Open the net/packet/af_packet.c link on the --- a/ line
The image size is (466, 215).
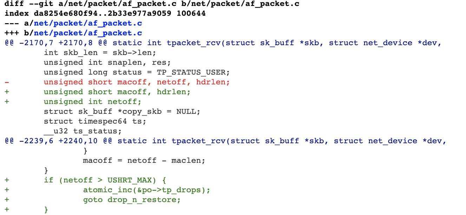pos(88,23)
